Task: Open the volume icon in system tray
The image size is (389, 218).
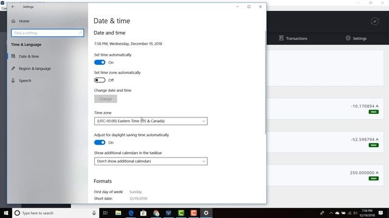Action: 355,213
